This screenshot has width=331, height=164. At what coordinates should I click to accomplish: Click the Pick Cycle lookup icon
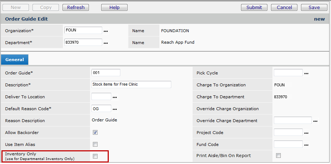tap(306, 73)
